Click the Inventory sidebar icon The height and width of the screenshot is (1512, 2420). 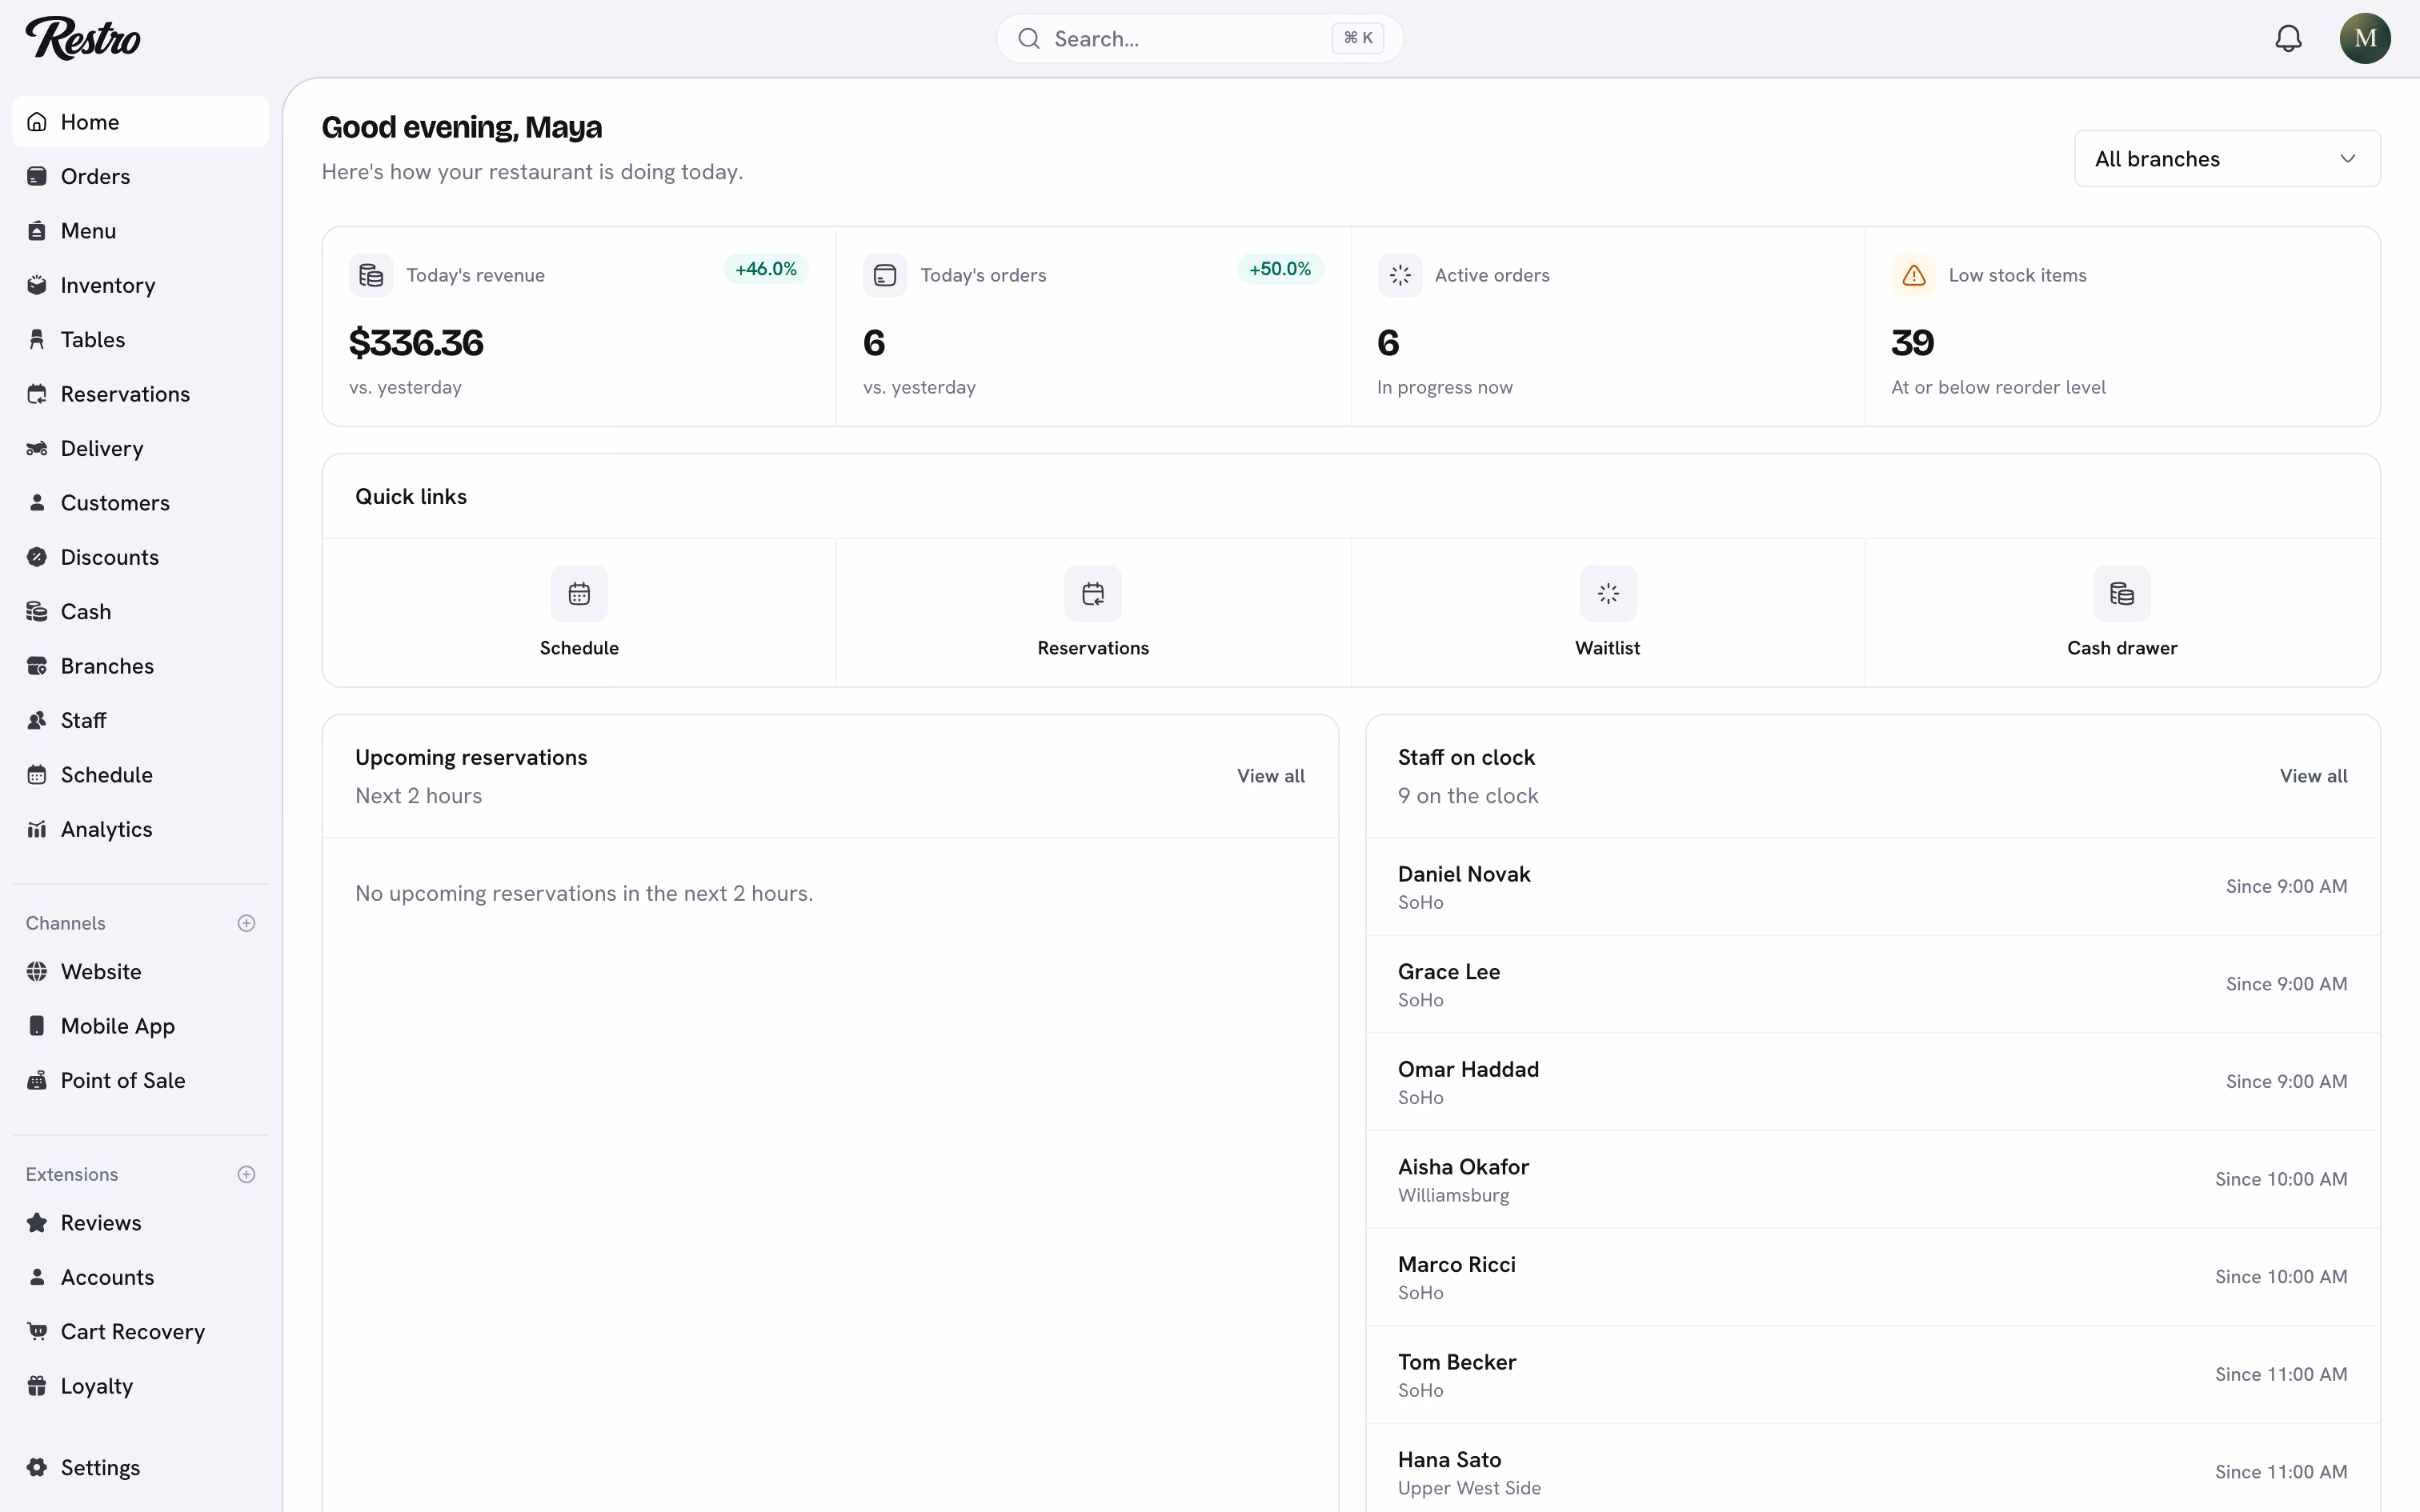click(37, 285)
